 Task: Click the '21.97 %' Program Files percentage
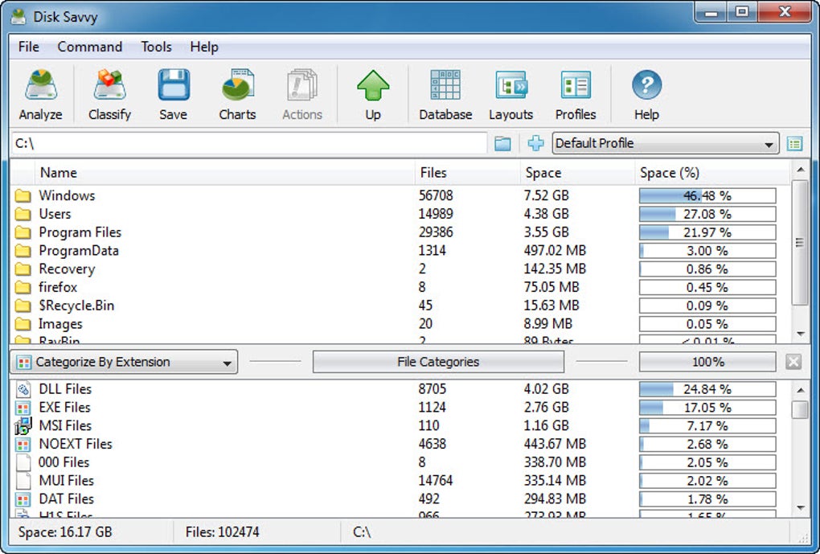[x=707, y=232]
